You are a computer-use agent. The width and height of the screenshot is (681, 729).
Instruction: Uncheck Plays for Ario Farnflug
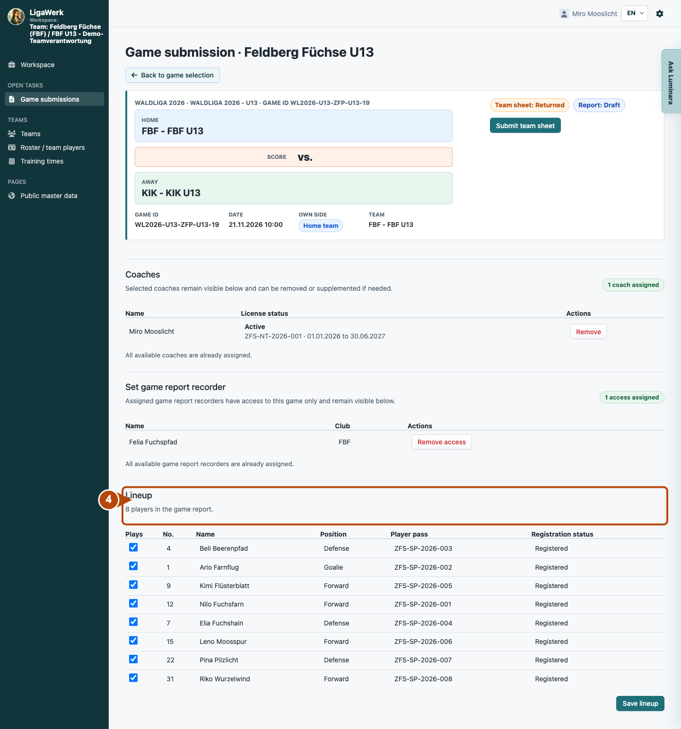coord(133,566)
